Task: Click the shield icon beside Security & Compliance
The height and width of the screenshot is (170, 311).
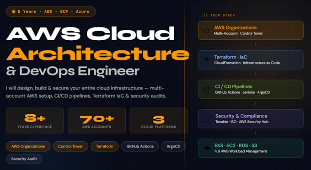Action: (207, 119)
